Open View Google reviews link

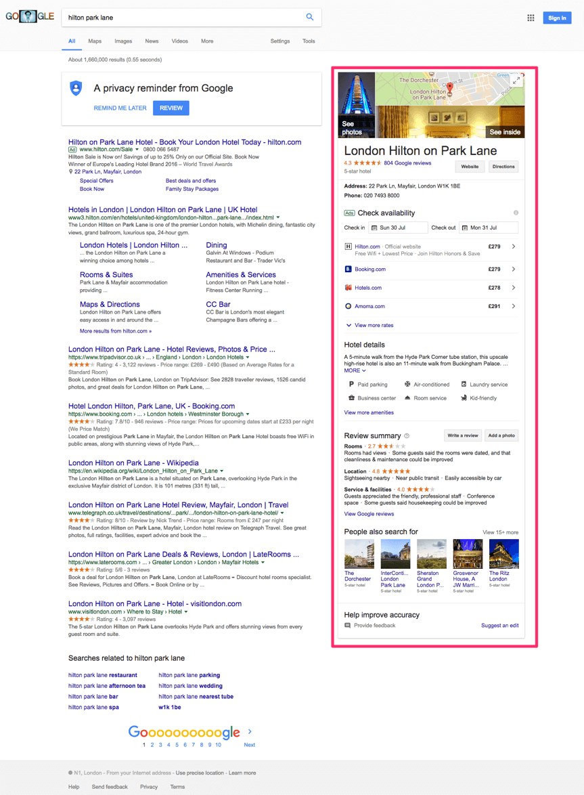(369, 514)
